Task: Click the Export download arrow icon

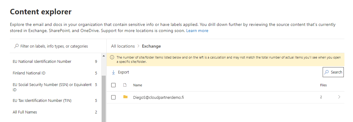Action: (113, 72)
